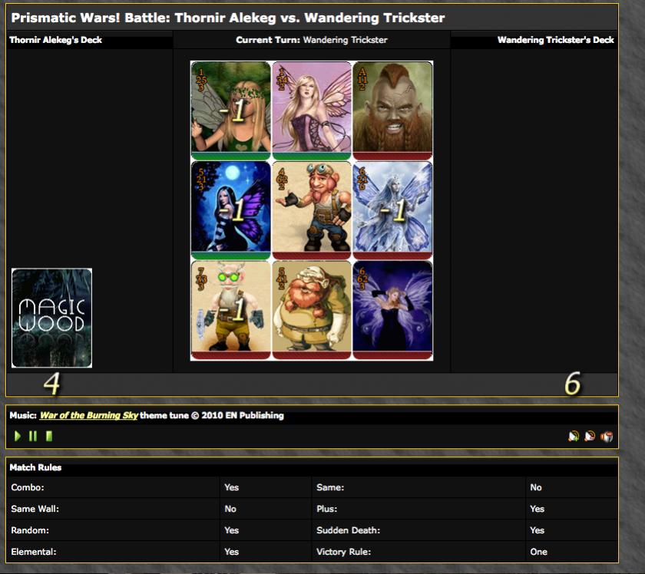Image resolution: width=645 pixels, height=574 pixels.
Task: Click the ice fairy card
Action: click(x=392, y=210)
